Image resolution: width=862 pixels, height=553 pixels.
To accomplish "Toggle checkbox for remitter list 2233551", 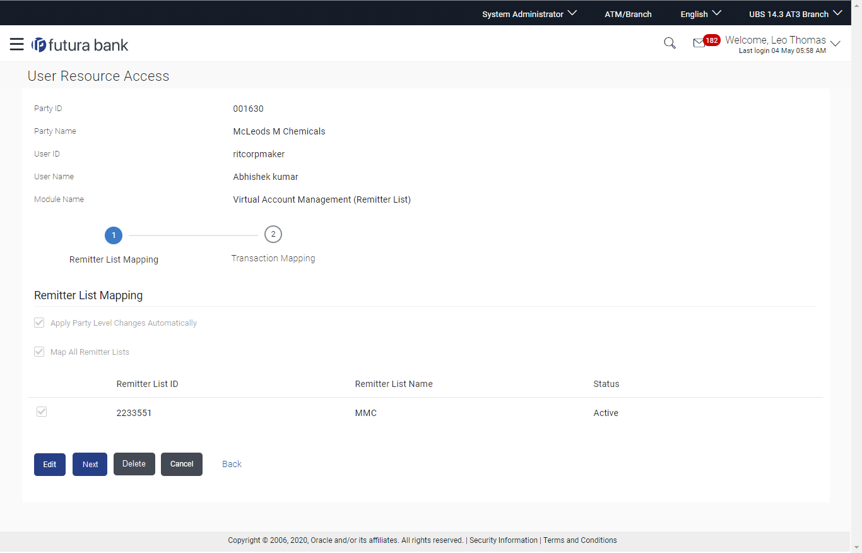I will point(42,412).
